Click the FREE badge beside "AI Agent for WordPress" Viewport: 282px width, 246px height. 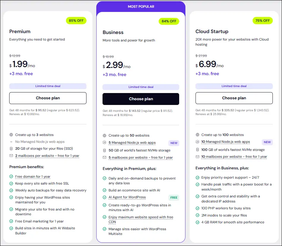[174, 197]
